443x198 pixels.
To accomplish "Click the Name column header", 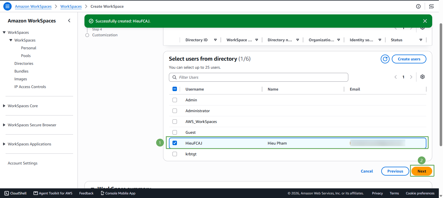I will click(x=273, y=89).
